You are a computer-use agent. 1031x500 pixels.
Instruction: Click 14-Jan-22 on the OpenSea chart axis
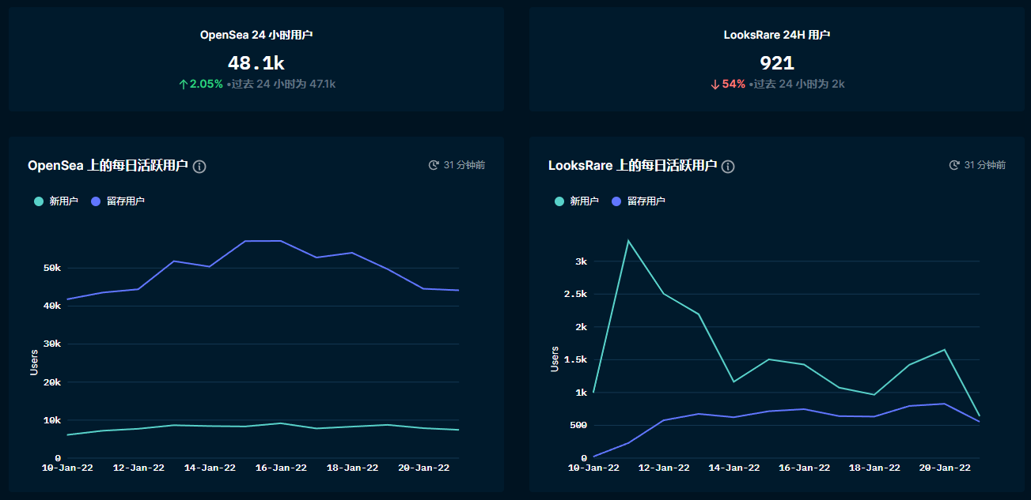point(210,468)
